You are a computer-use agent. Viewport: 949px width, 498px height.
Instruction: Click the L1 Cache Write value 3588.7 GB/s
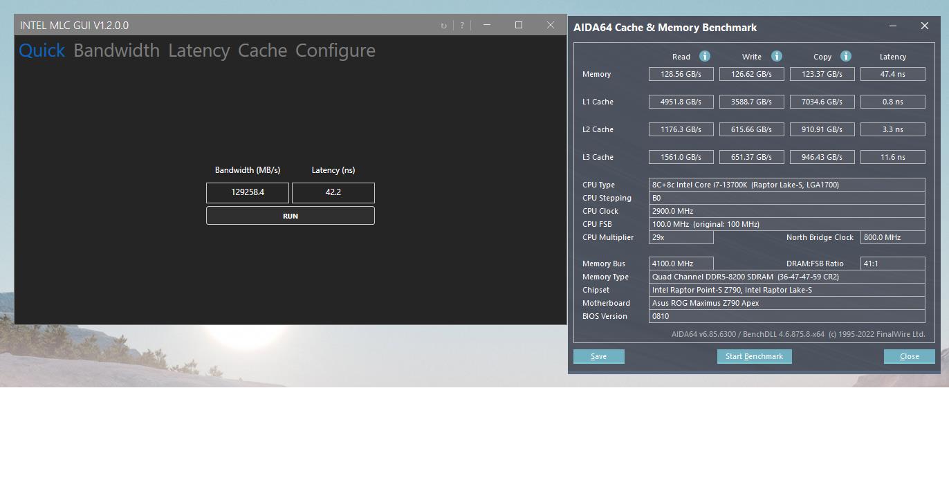coord(752,102)
